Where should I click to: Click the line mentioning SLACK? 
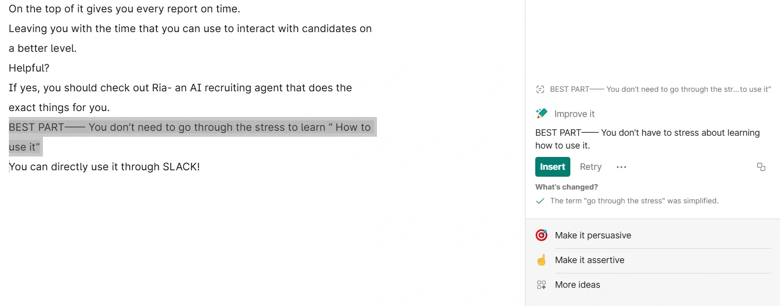(x=104, y=167)
